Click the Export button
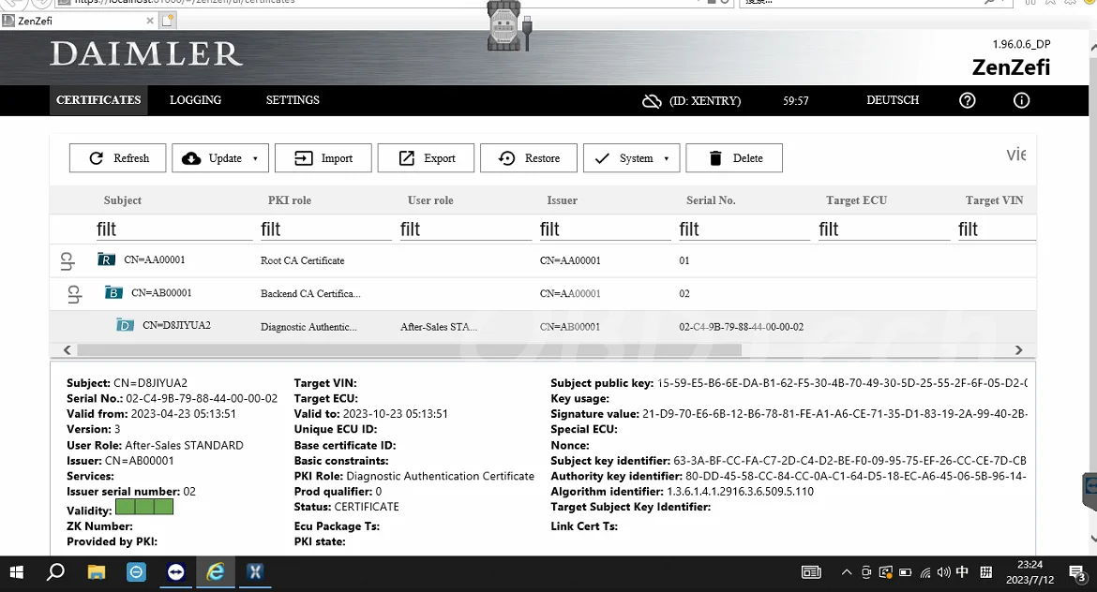This screenshot has height=592, width=1097. 426,158
